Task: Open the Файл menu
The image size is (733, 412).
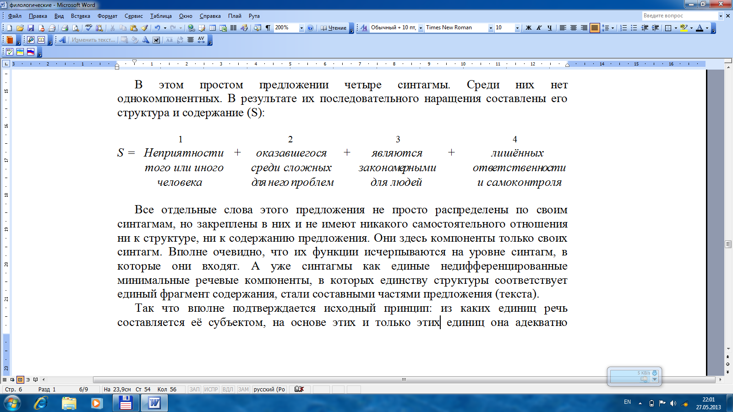Action: tap(15, 16)
